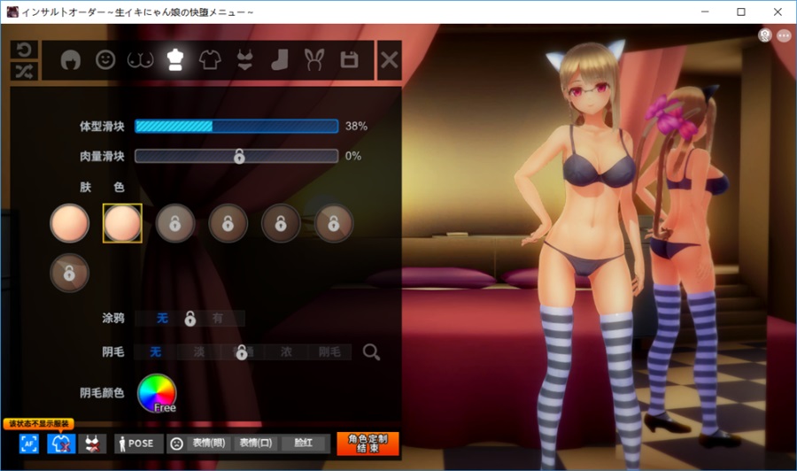The width and height of the screenshot is (797, 471).
Task: Click the expression face icon
Action: (176, 444)
